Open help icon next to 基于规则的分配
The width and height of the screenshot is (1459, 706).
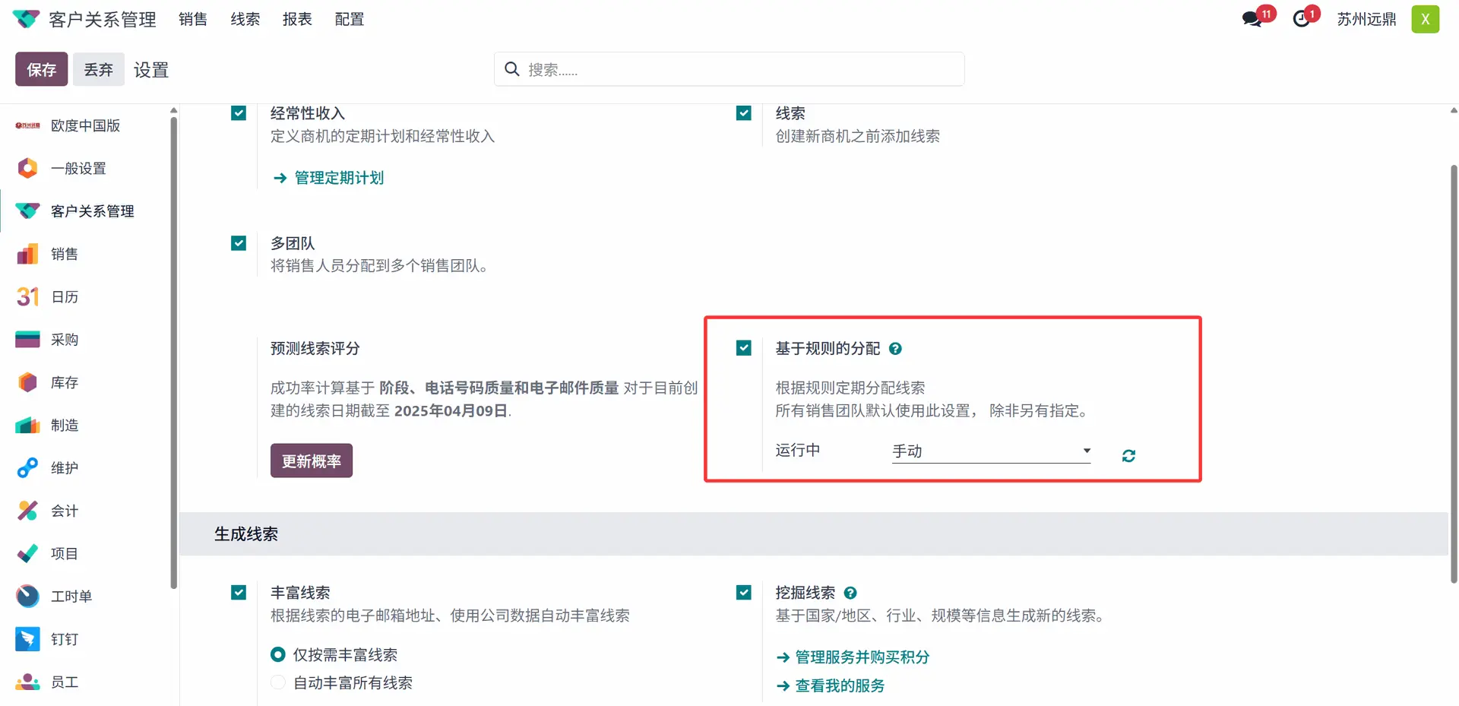[x=895, y=349]
